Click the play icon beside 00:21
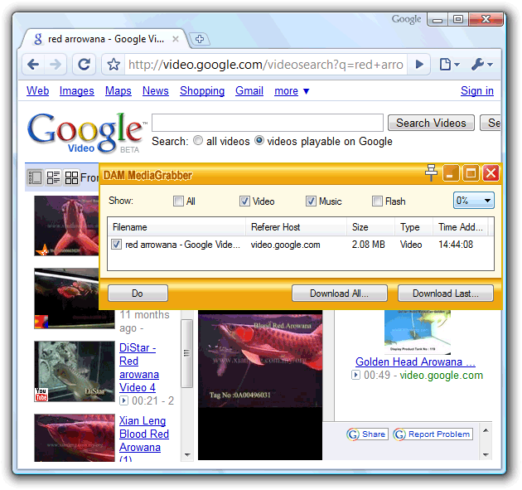Screen dimensions: 522x490 (x=123, y=400)
